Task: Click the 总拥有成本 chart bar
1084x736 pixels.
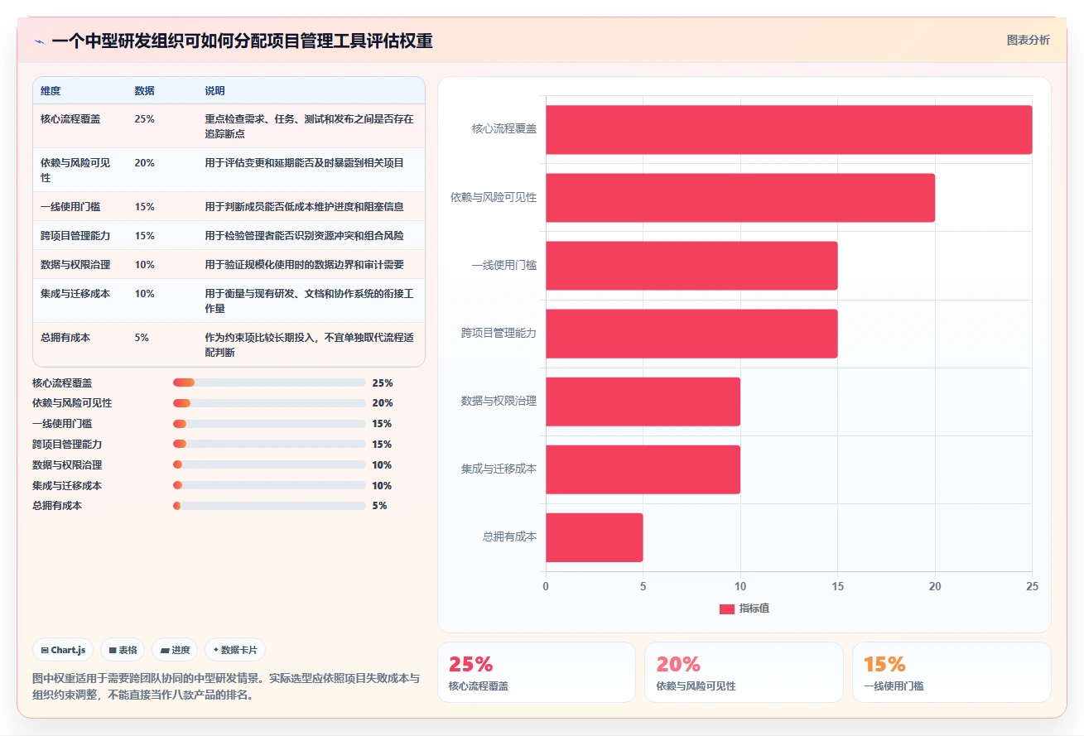Action: [594, 537]
